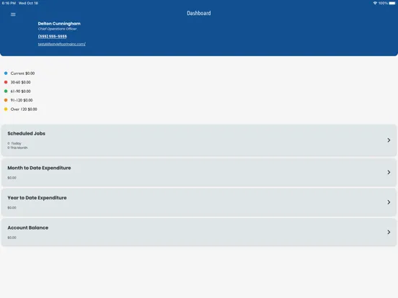Tap the Wed Oct 18 date

click(x=28, y=3)
